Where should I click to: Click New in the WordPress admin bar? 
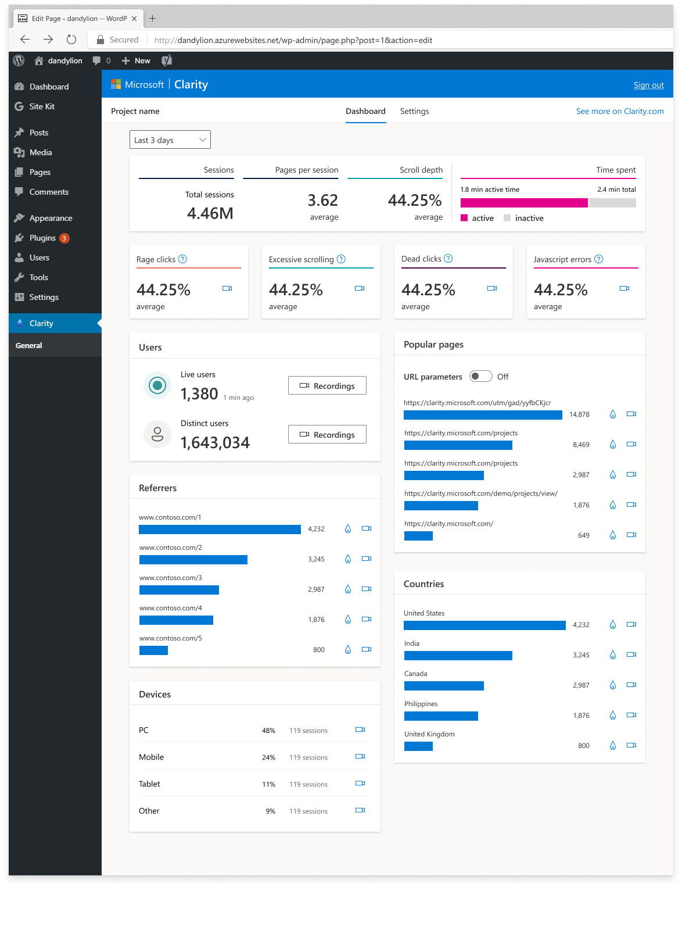point(136,60)
